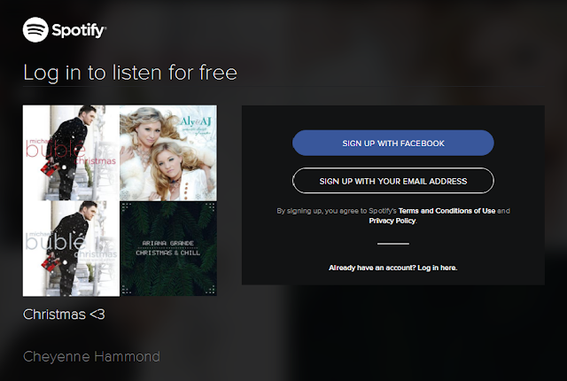Click the red gift box on bottom Bublé cover
The width and height of the screenshot is (567, 381).
(x=50, y=263)
